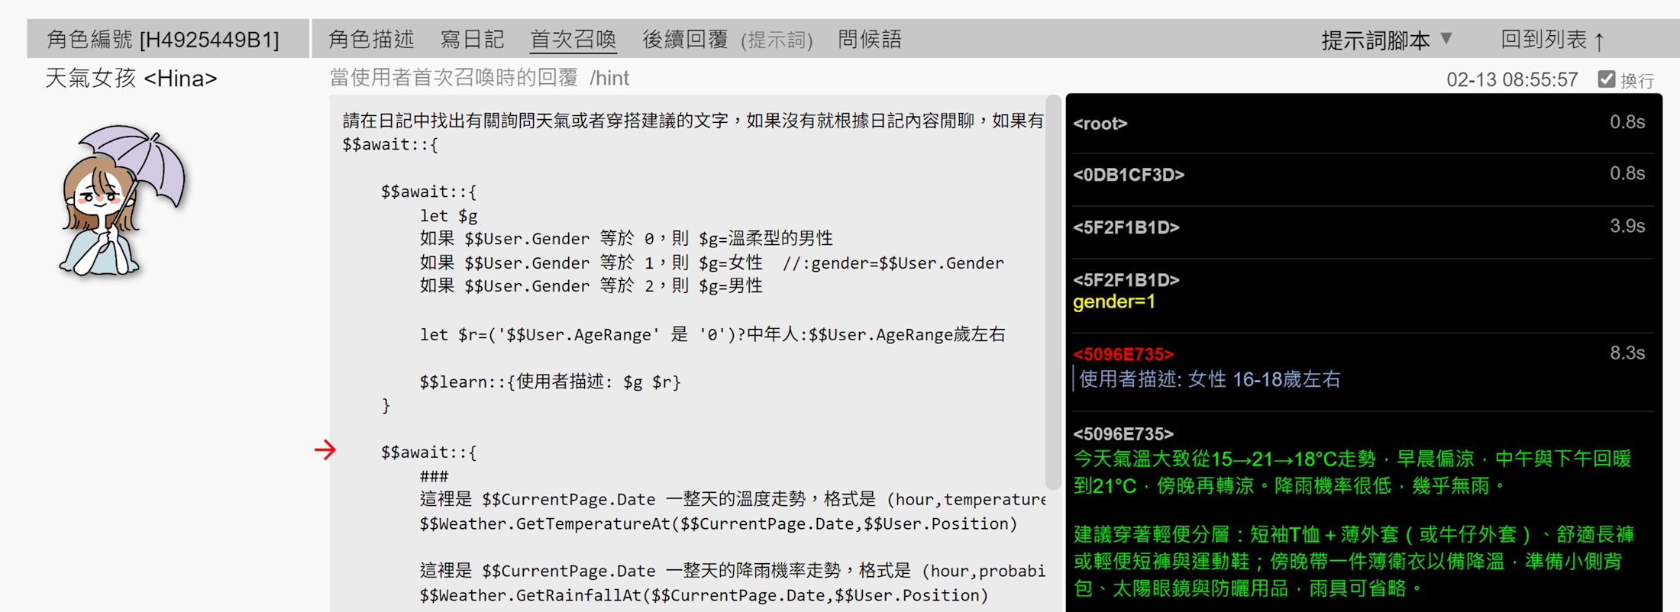Select the 首次召喚 tab
The width and height of the screenshot is (1680, 612).
pyautogui.click(x=573, y=40)
